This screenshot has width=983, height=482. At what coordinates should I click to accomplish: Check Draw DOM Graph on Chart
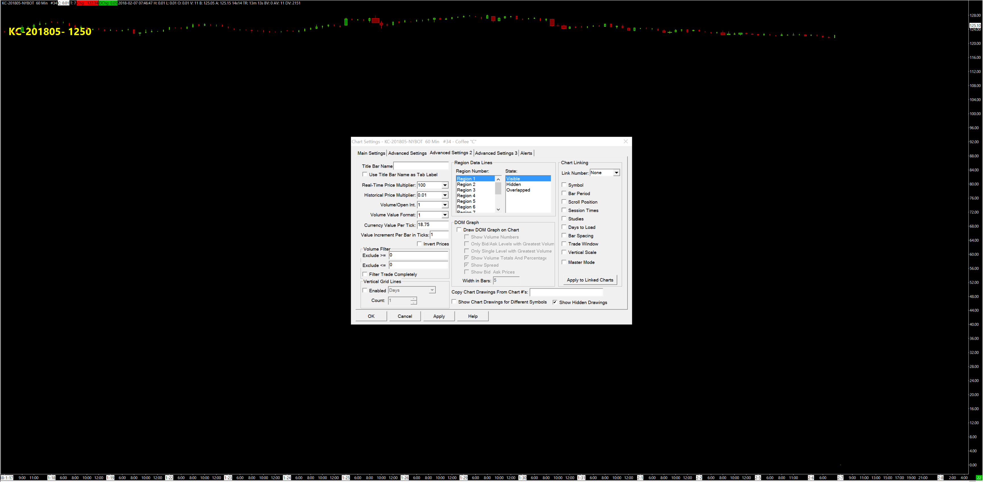coord(459,230)
